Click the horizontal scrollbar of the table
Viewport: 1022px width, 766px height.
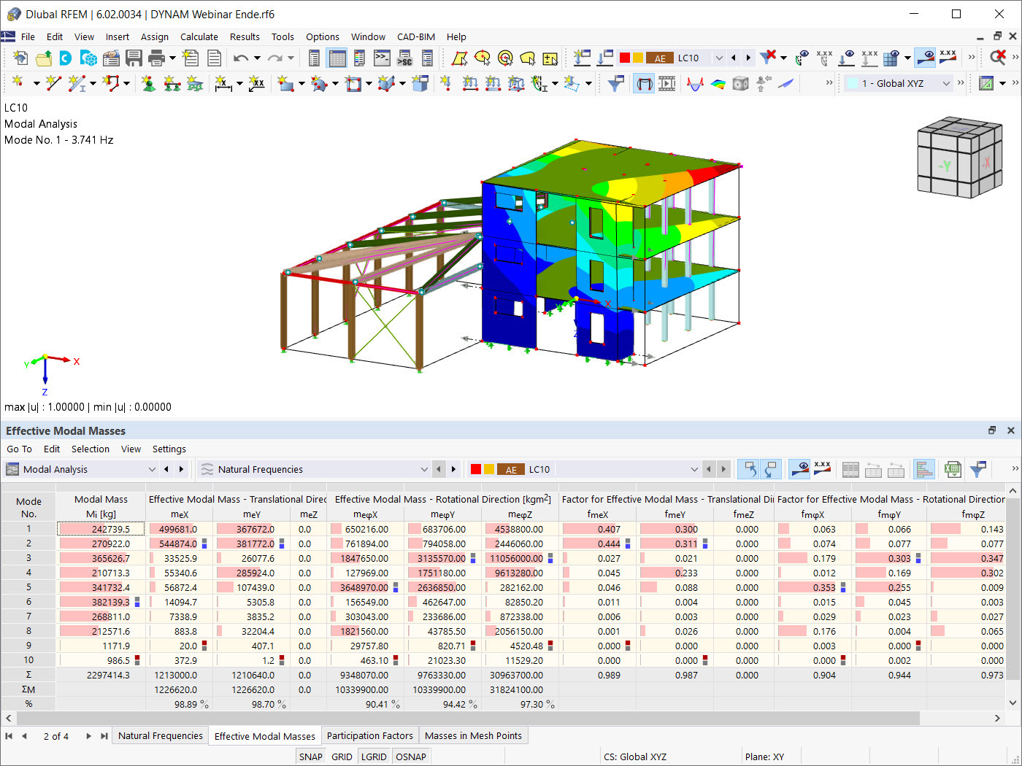click(467, 718)
